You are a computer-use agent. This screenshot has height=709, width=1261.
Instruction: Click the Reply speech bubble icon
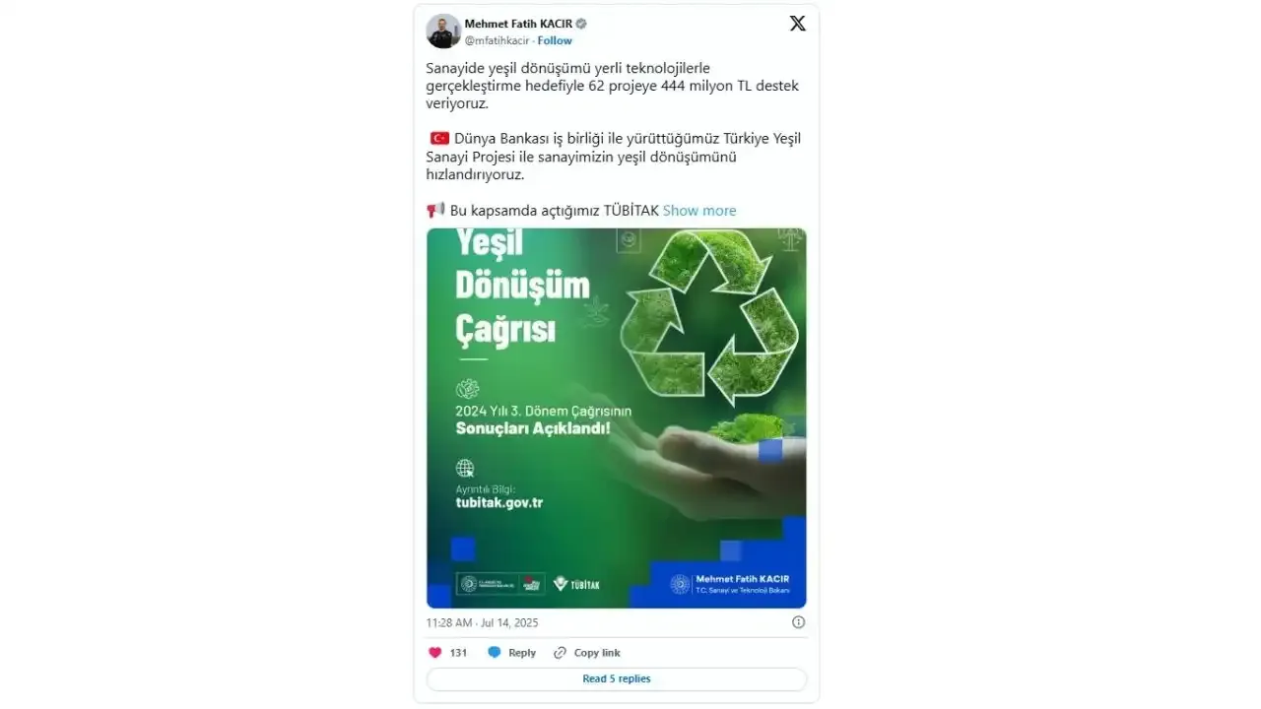[495, 652]
